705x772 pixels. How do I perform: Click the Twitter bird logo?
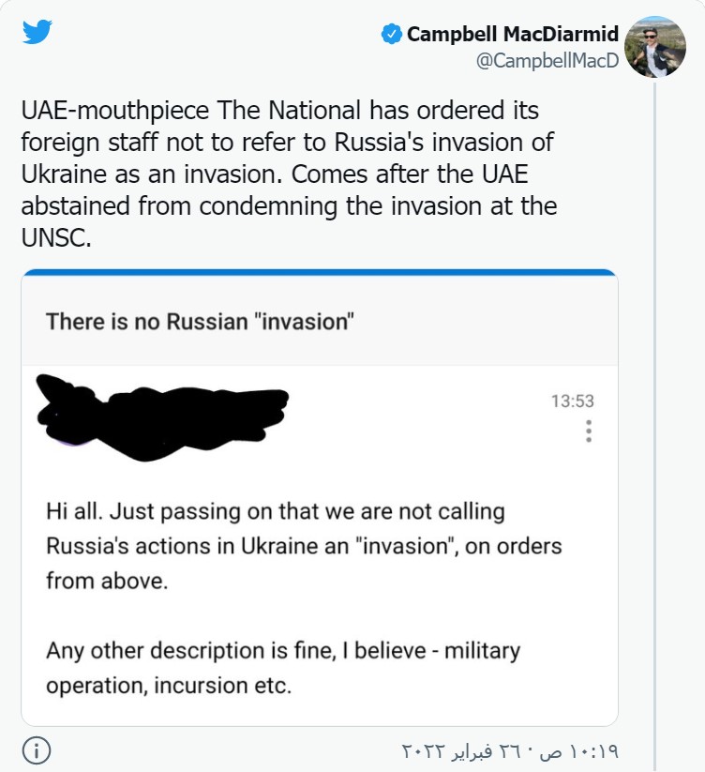click(37, 34)
